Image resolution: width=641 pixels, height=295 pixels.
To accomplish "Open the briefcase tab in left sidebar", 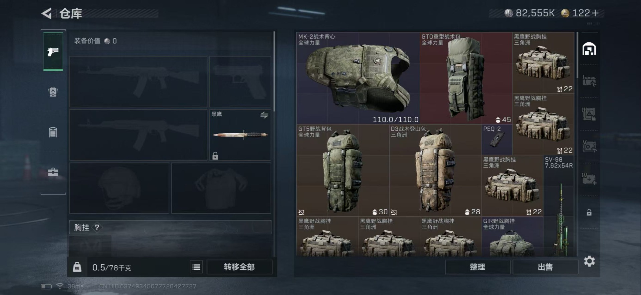I will [53, 172].
